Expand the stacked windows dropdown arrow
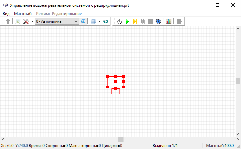 click(100, 21)
